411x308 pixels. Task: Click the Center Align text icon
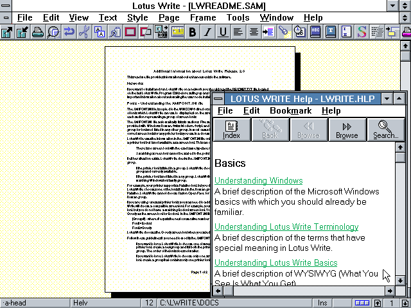point(254,32)
